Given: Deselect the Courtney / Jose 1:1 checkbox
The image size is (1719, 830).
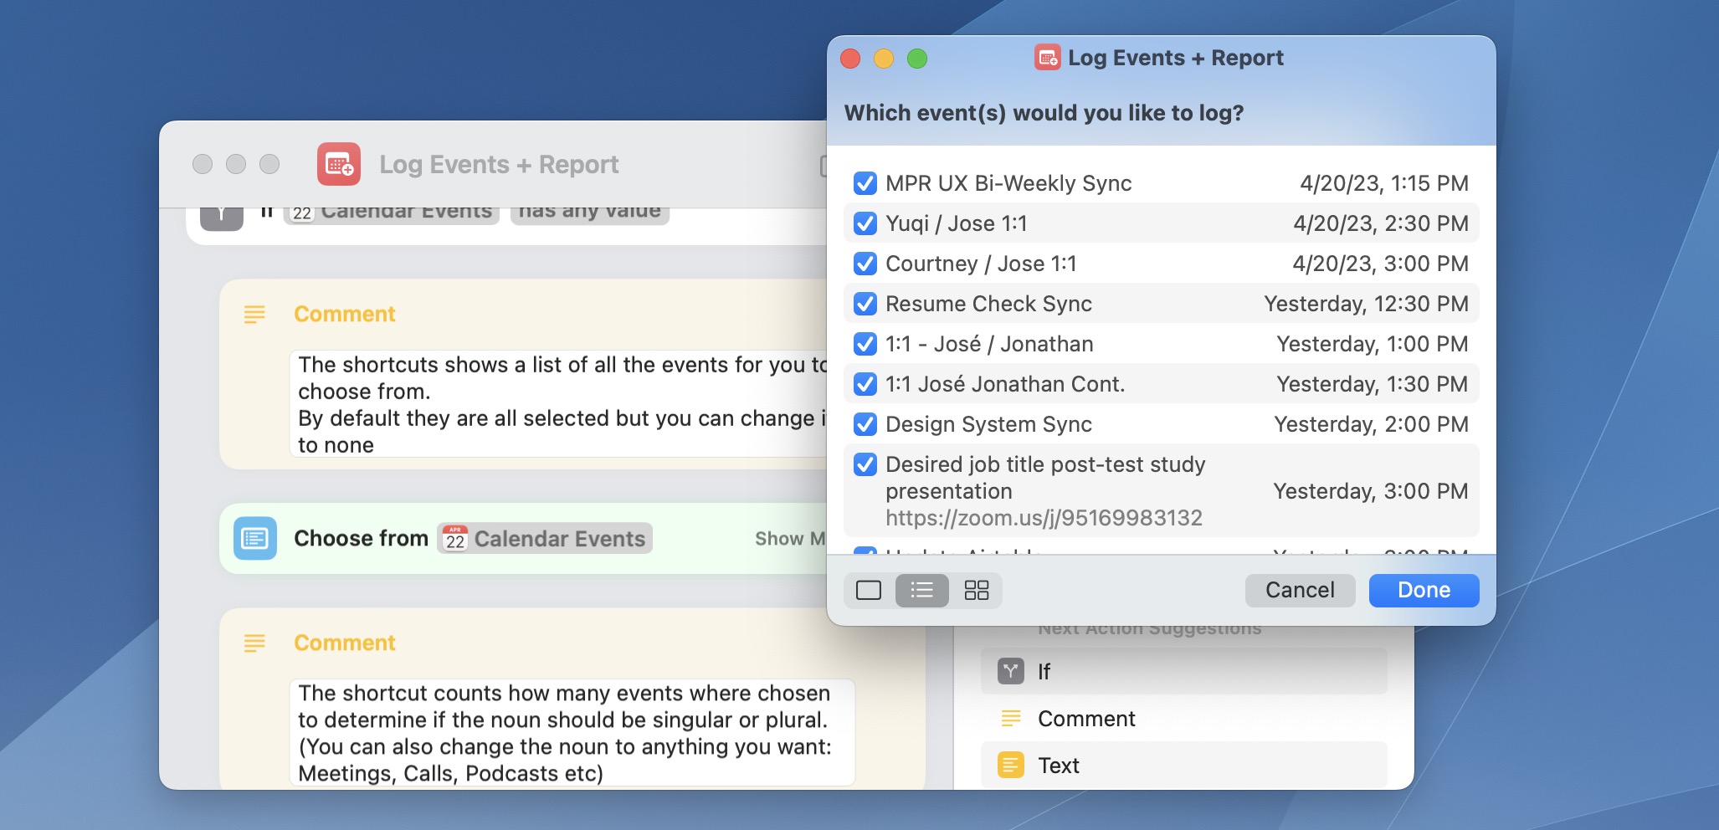Looking at the screenshot, I should coord(865,264).
